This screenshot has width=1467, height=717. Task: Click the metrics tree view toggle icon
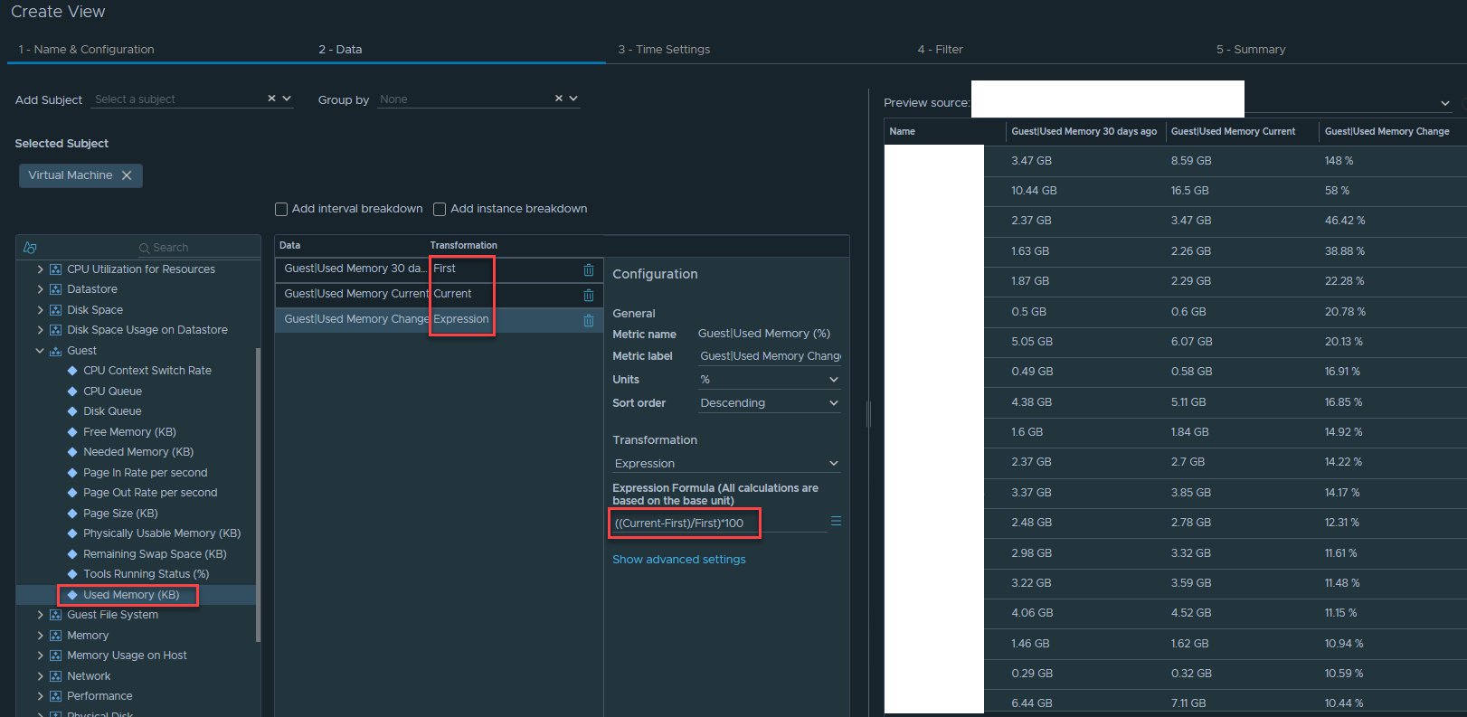(x=30, y=247)
